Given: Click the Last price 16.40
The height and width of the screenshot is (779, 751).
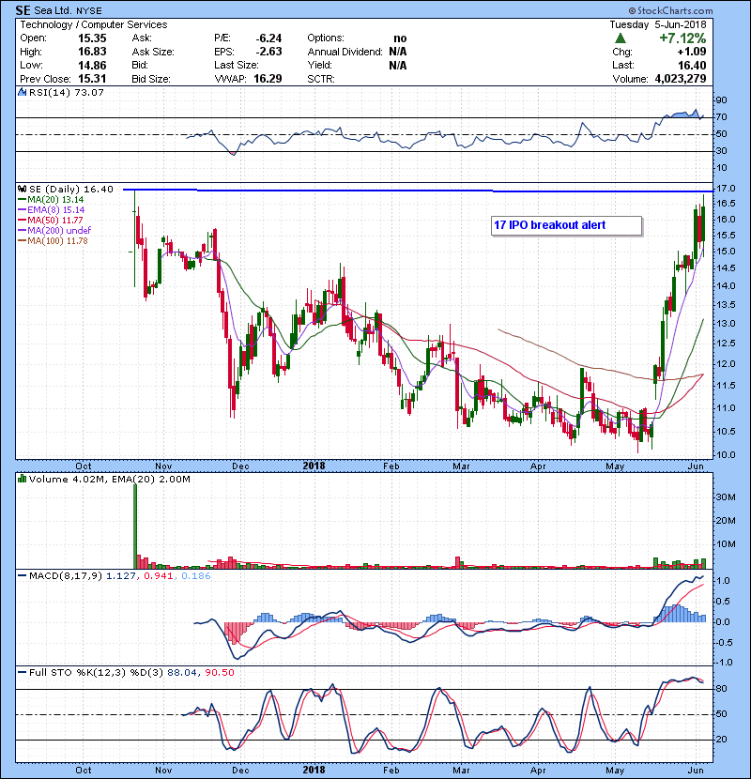Looking at the screenshot, I should click(692, 66).
